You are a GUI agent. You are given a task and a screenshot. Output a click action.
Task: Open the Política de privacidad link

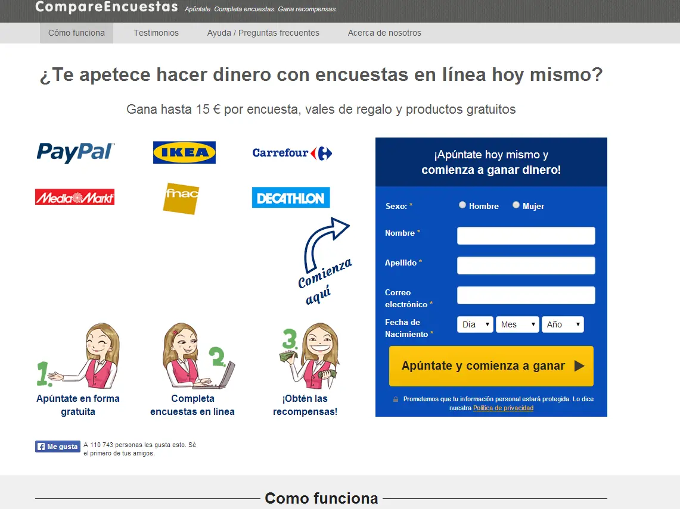click(503, 408)
